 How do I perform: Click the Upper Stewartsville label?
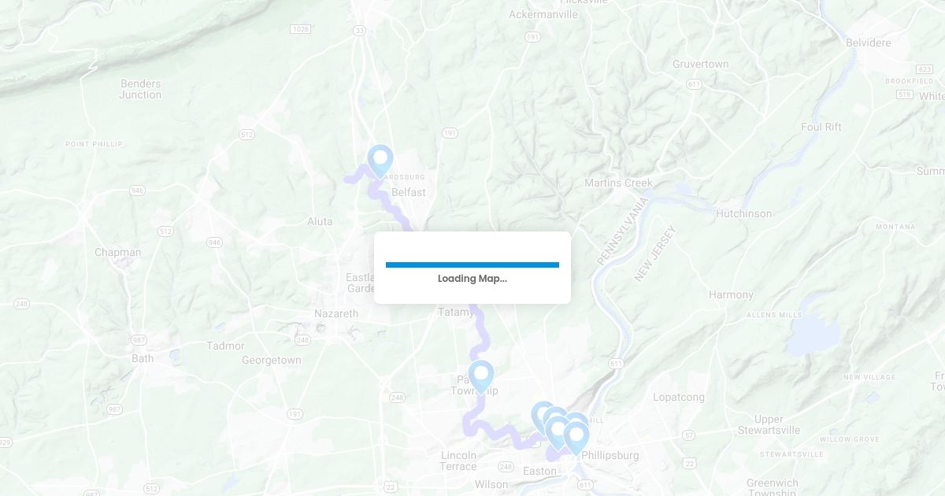click(x=769, y=424)
